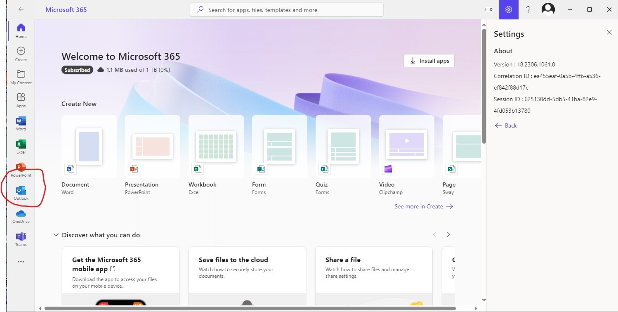The image size is (618, 312).
Task: Click the Create New heading
Action: tap(79, 104)
